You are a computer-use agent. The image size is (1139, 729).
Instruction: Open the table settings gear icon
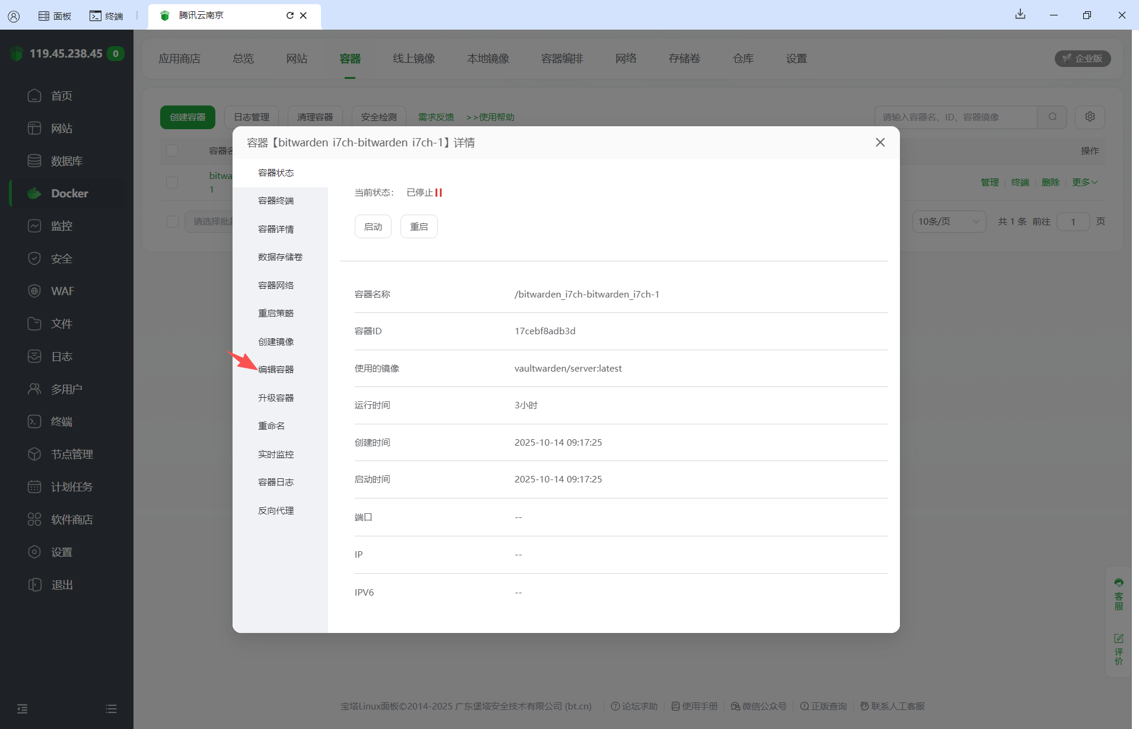(1090, 117)
